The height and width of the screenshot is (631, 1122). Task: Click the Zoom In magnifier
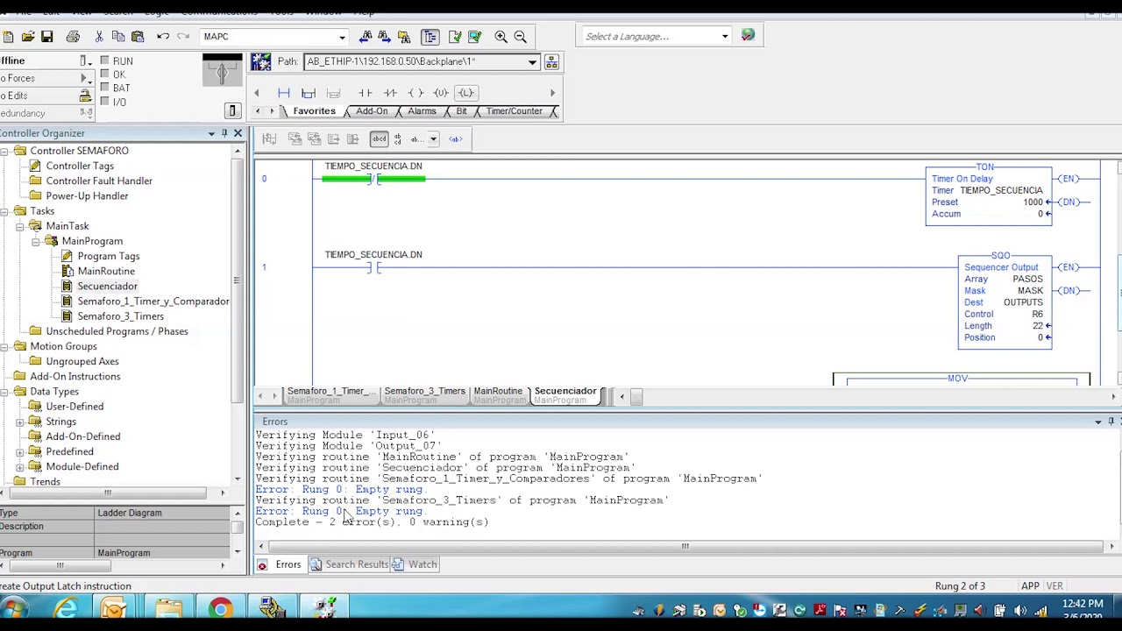pos(501,37)
